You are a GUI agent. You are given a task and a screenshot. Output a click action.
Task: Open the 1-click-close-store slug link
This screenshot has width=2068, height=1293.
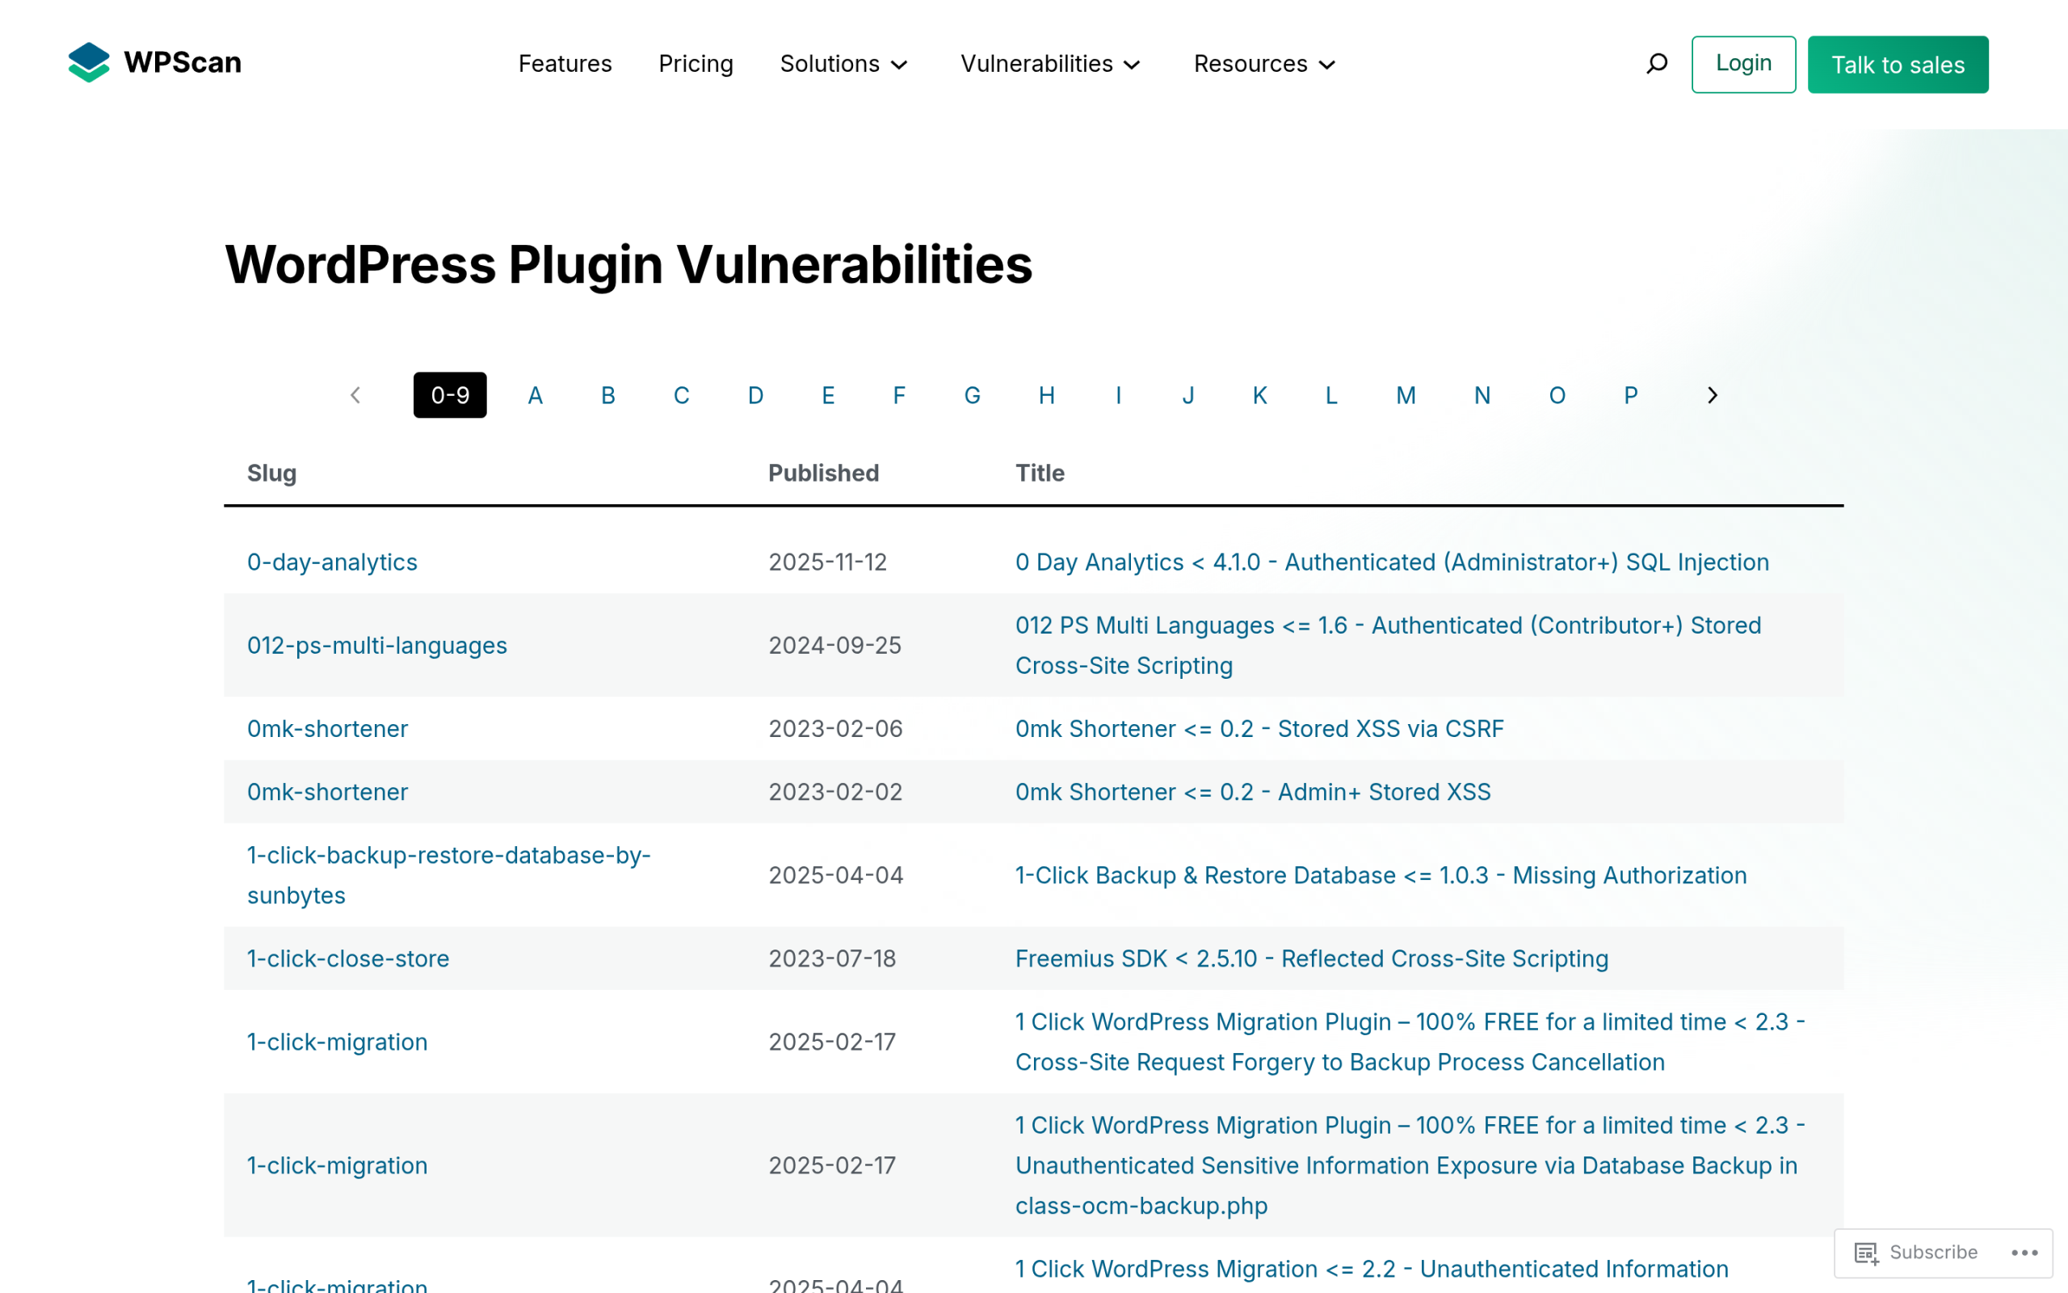pos(348,958)
